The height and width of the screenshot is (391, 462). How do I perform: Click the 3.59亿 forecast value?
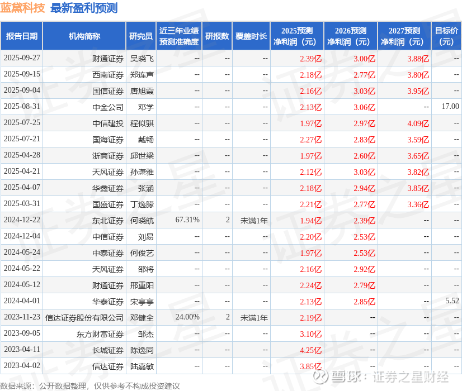[x=418, y=140]
